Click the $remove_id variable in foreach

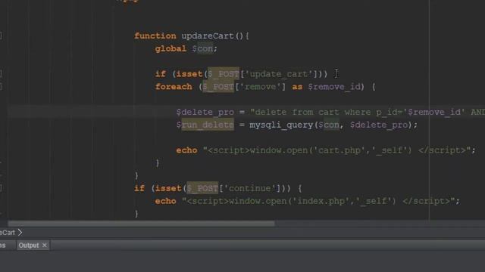point(334,87)
